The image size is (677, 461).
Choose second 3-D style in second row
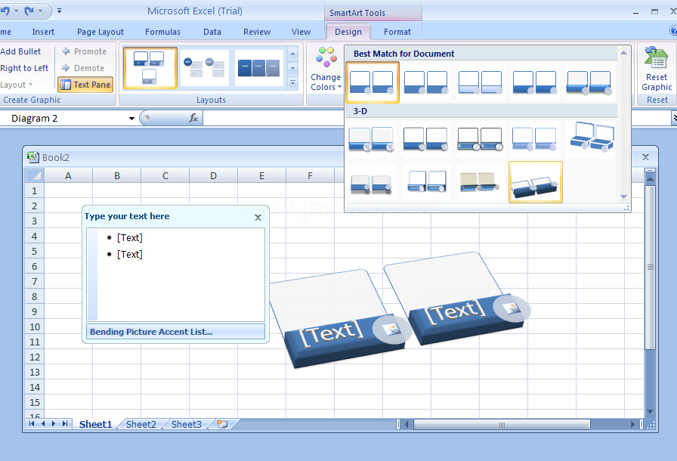[x=426, y=182]
